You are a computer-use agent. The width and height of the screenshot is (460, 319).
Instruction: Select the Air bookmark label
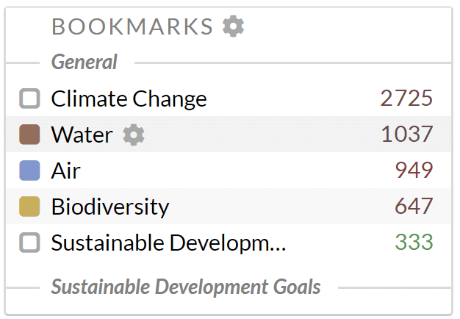[65, 171]
